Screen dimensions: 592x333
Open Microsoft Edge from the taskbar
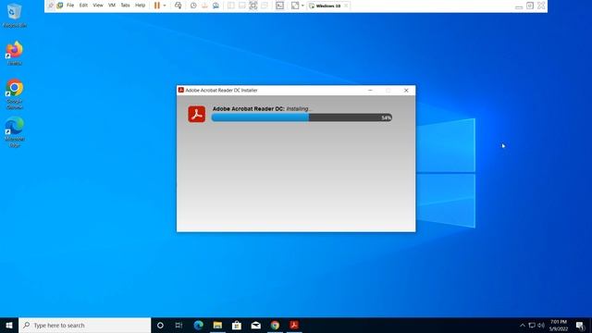198,325
